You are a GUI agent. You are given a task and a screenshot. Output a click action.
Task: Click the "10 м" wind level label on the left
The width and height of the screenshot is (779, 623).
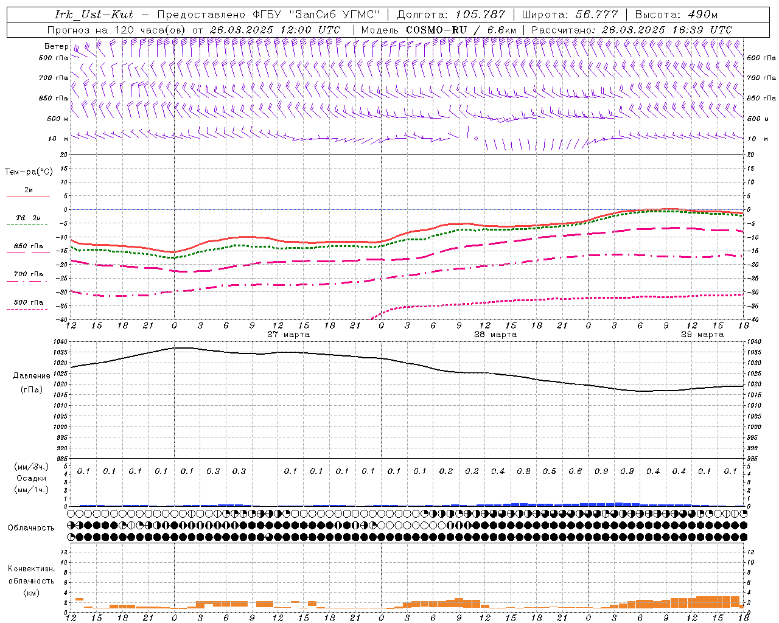(58, 139)
